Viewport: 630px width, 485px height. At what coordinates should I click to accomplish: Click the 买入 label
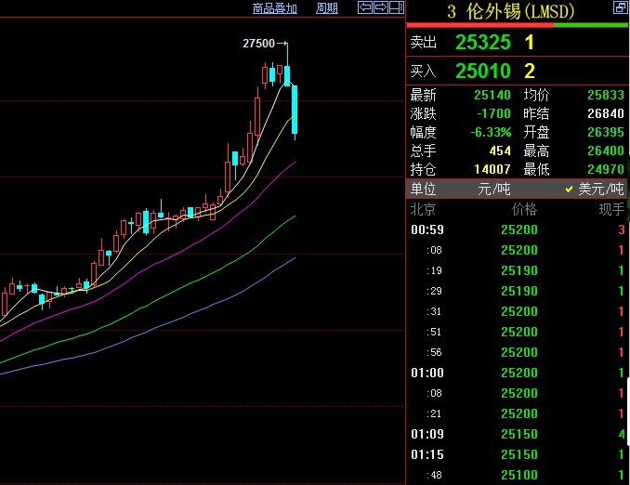click(423, 72)
